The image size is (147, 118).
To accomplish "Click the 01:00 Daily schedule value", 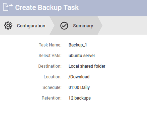I will [x=79, y=87].
